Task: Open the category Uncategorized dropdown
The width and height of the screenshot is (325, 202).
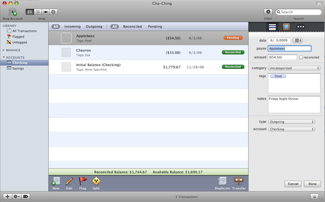Action: 294,68
